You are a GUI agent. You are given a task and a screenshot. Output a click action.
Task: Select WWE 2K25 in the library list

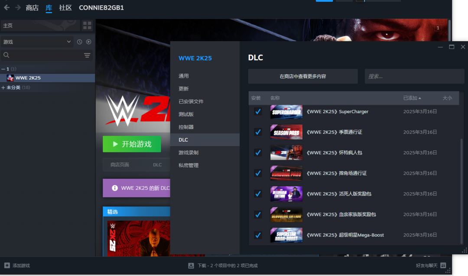point(48,78)
